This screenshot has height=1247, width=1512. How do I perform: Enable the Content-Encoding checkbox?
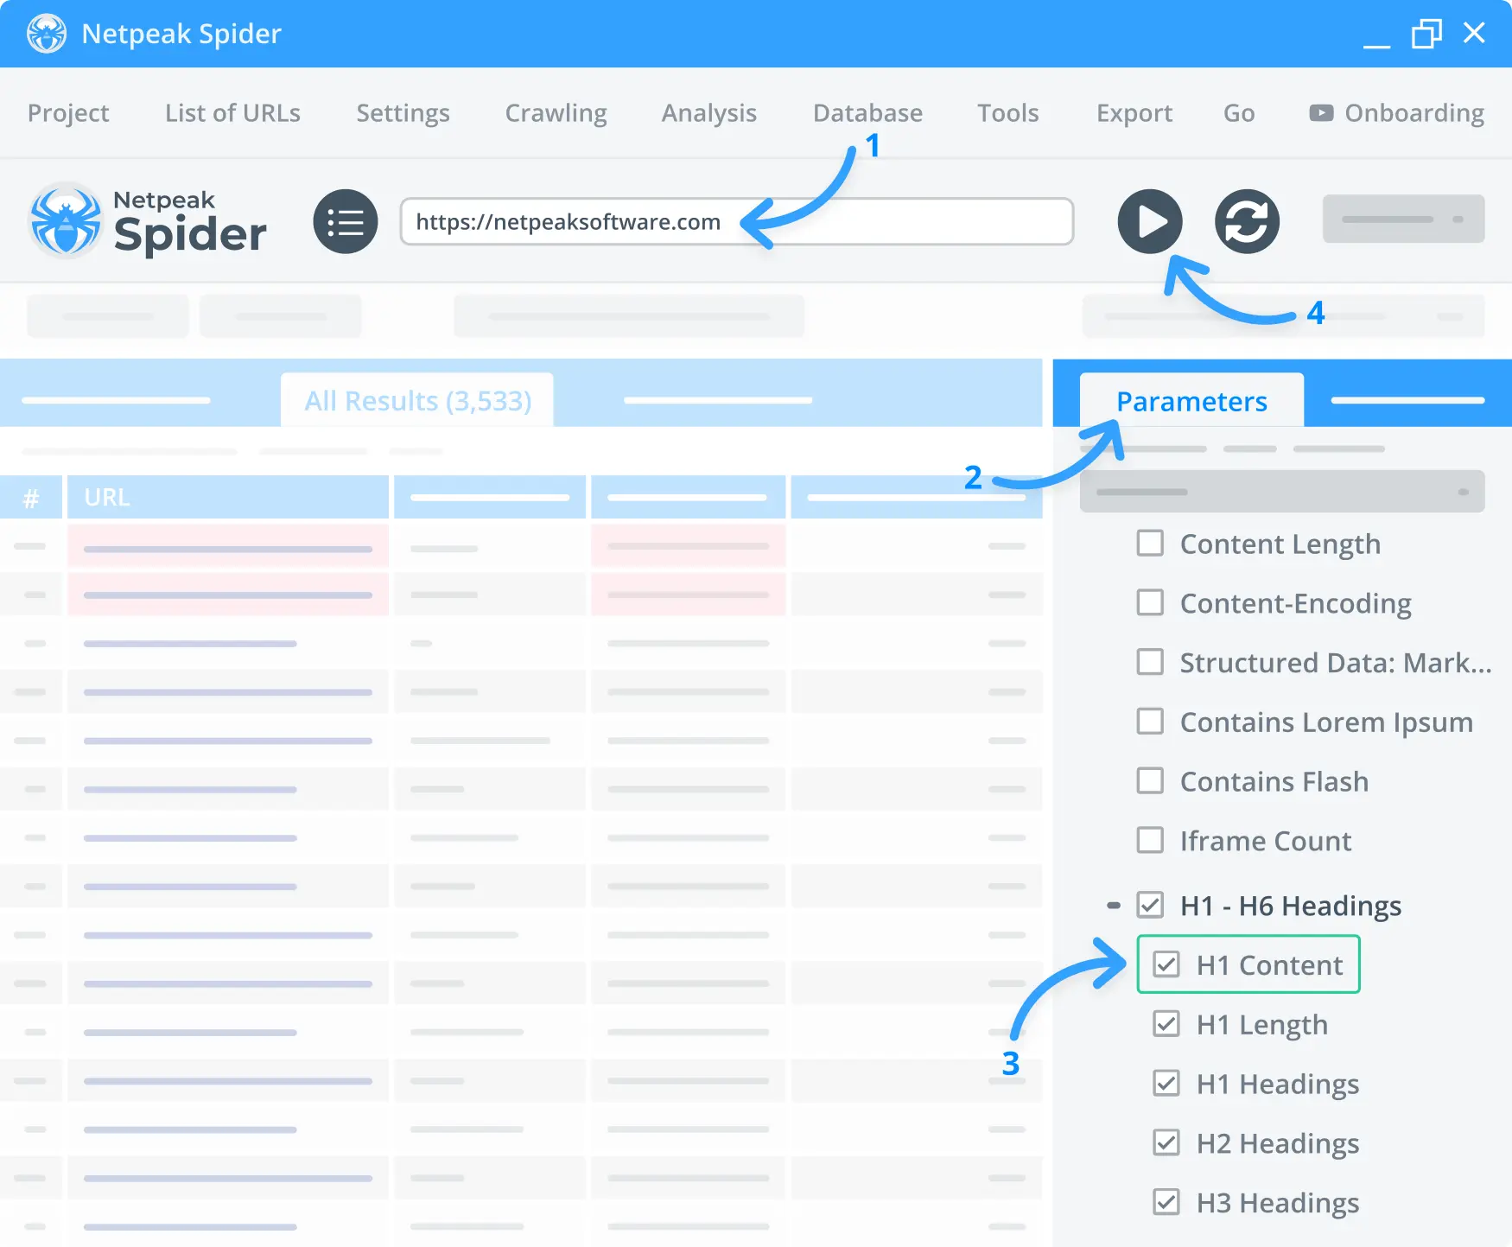click(x=1150, y=602)
